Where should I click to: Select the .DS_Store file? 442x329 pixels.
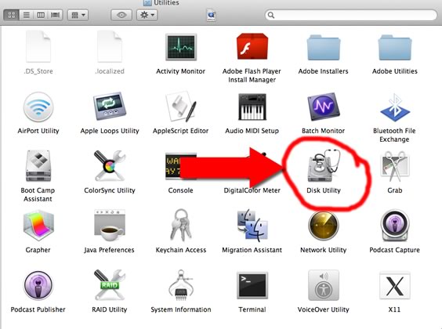click(x=38, y=46)
